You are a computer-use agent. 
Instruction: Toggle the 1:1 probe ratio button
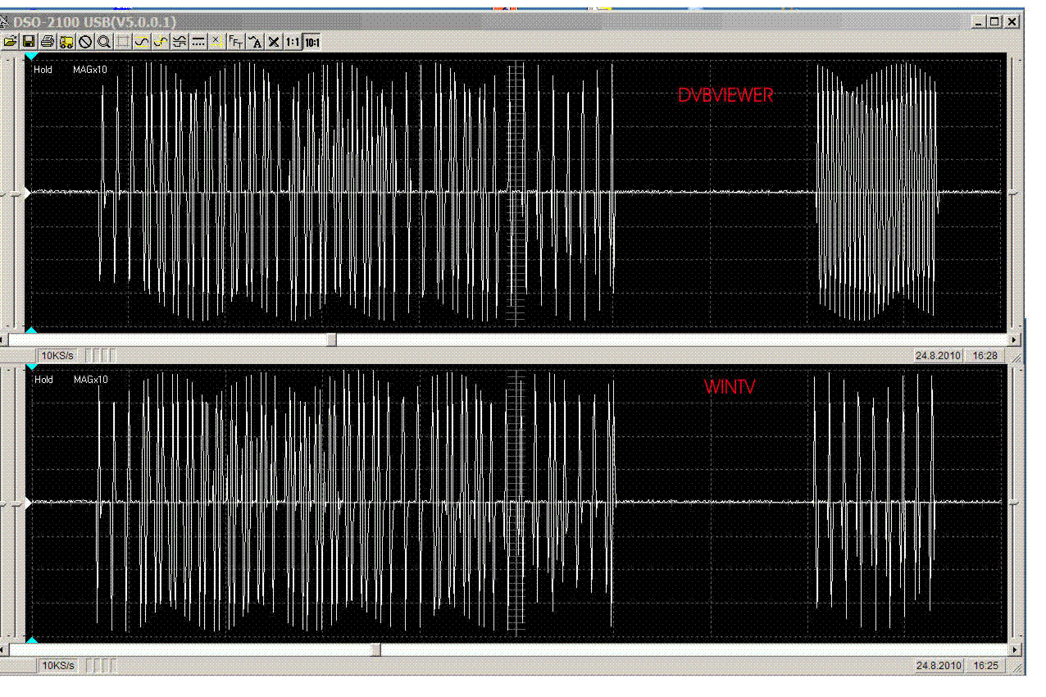(x=293, y=42)
